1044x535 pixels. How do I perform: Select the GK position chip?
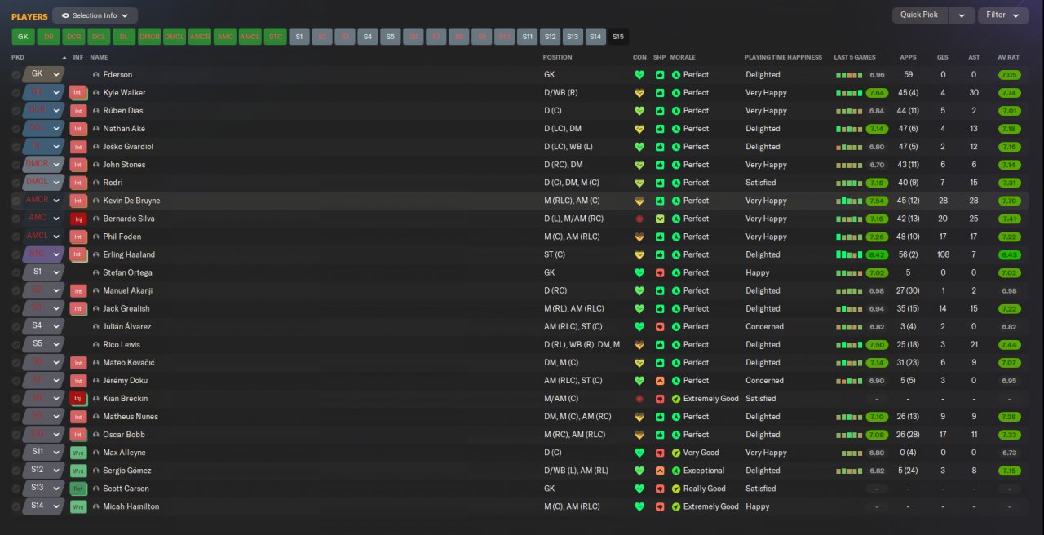coord(23,37)
